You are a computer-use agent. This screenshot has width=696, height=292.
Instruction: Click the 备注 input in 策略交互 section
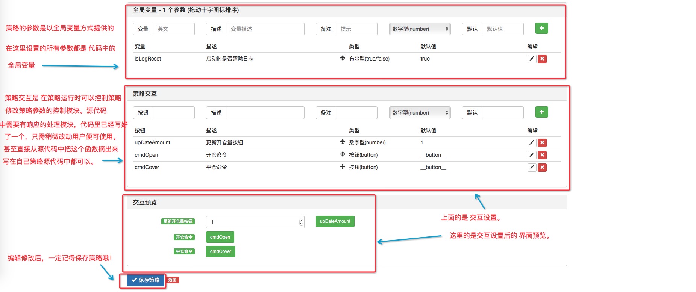(x=356, y=113)
